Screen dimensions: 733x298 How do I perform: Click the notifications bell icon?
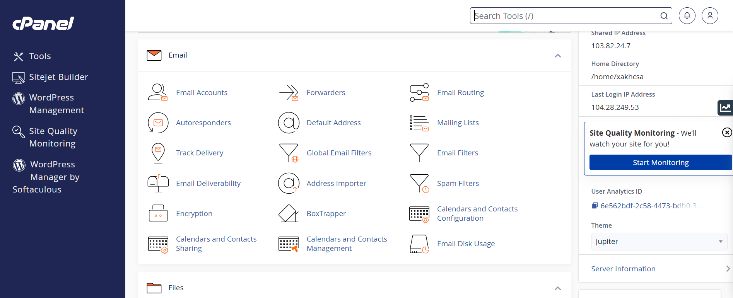[687, 16]
